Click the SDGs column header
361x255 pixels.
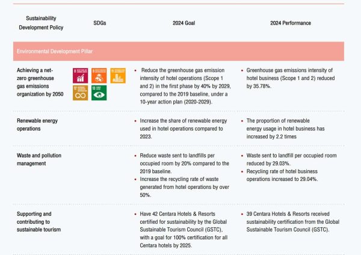[100, 23]
